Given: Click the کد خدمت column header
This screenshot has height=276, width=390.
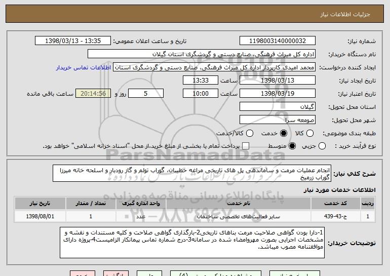Looking at the screenshot, I should [x=335, y=204].
